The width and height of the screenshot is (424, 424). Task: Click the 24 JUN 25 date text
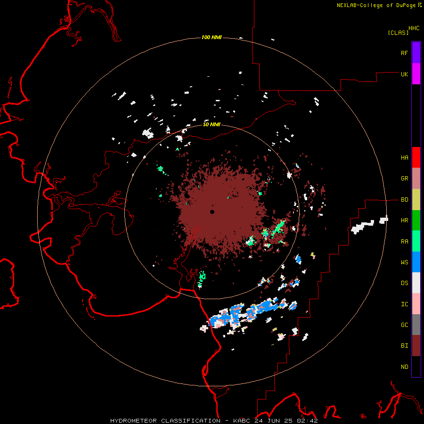[x=273, y=421]
